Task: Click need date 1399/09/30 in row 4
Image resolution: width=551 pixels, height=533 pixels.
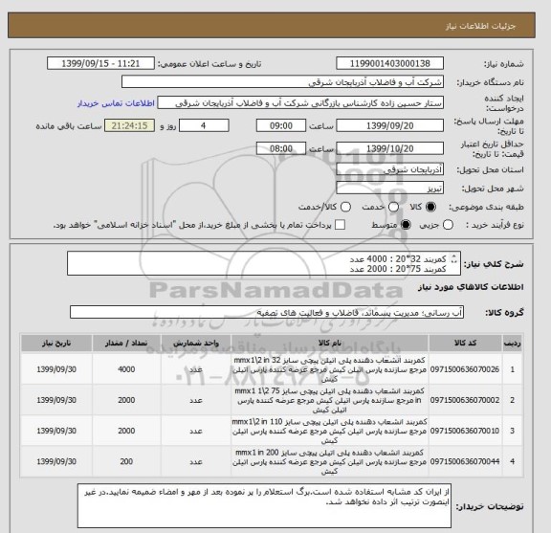Action: pos(56,461)
